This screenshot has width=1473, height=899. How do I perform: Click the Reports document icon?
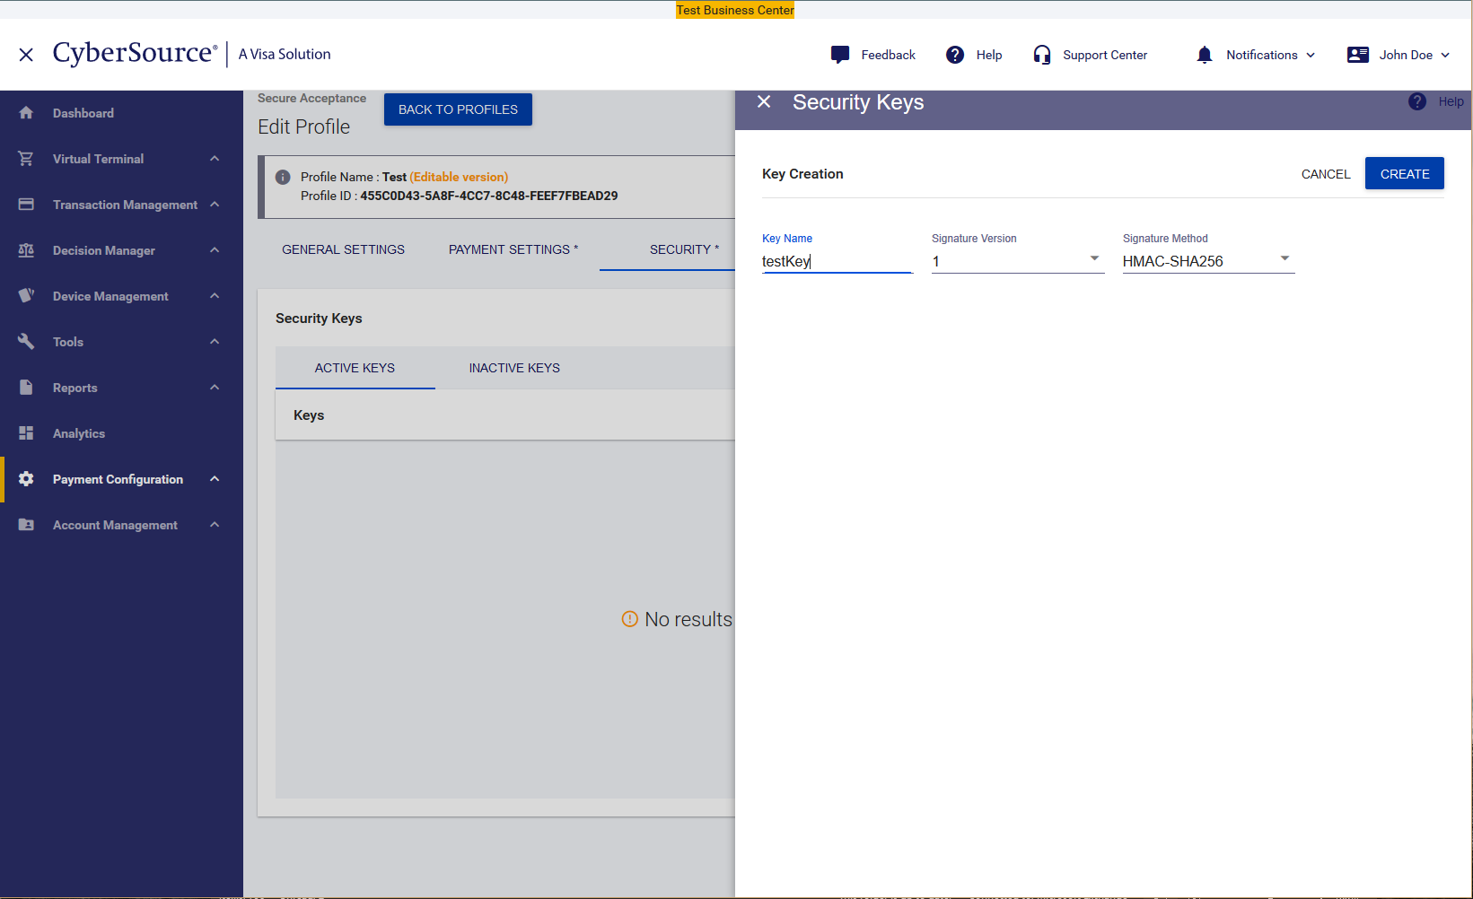(x=26, y=388)
